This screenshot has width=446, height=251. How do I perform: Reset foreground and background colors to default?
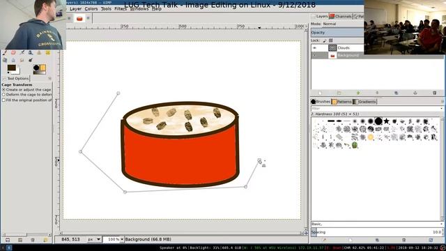(9, 73)
